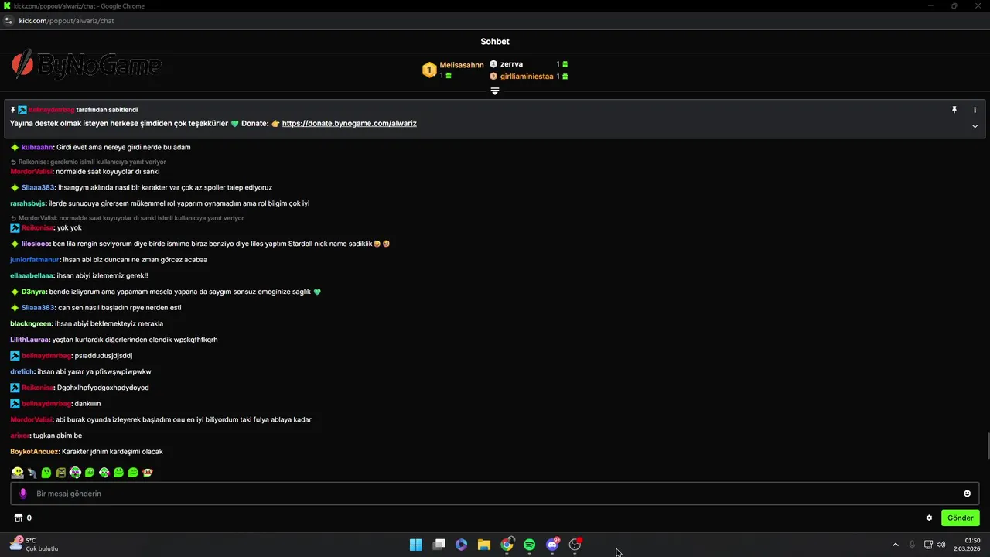Image resolution: width=990 pixels, height=557 pixels.
Task: Unpin the pinned message with pin icon
Action: (954, 110)
